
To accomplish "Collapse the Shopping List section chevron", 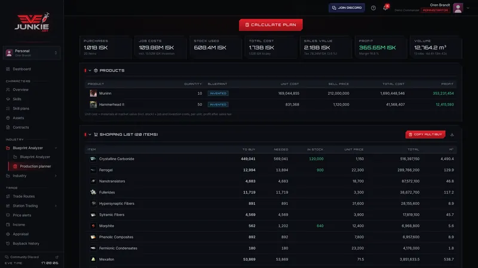I will click(x=90, y=135).
